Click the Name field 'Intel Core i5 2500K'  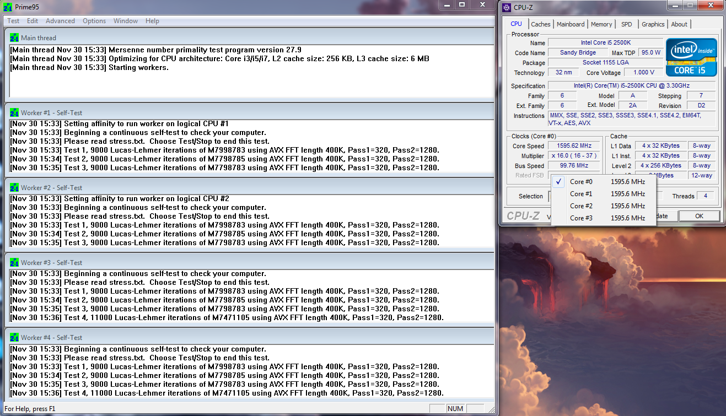(x=605, y=43)
